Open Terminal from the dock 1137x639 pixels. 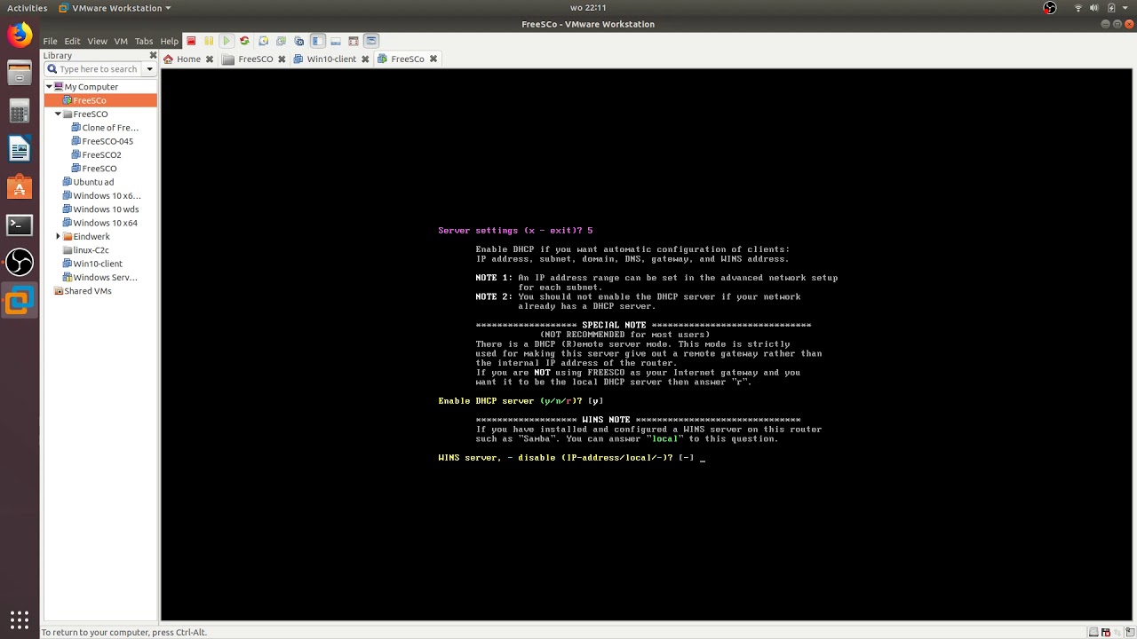coord(20,225)
